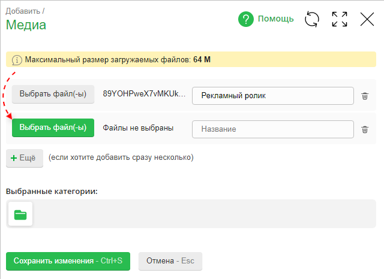
Task: Close the Медиа dialog with X
Action: pos(367,19)
